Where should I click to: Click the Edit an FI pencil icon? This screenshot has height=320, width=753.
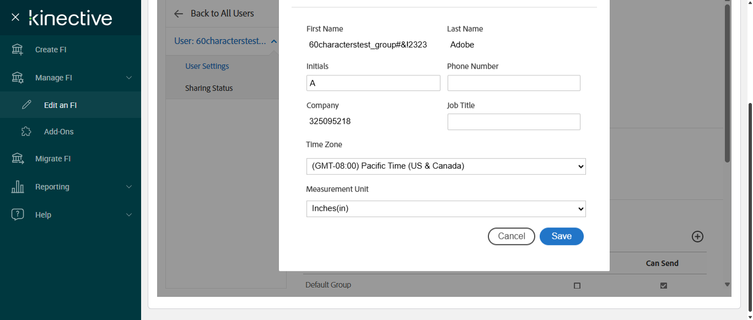(x=26, y=105)
